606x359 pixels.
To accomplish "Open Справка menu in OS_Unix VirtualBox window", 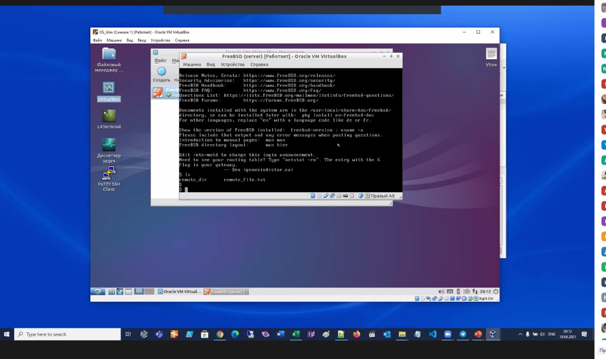I will tap(182, 40).
